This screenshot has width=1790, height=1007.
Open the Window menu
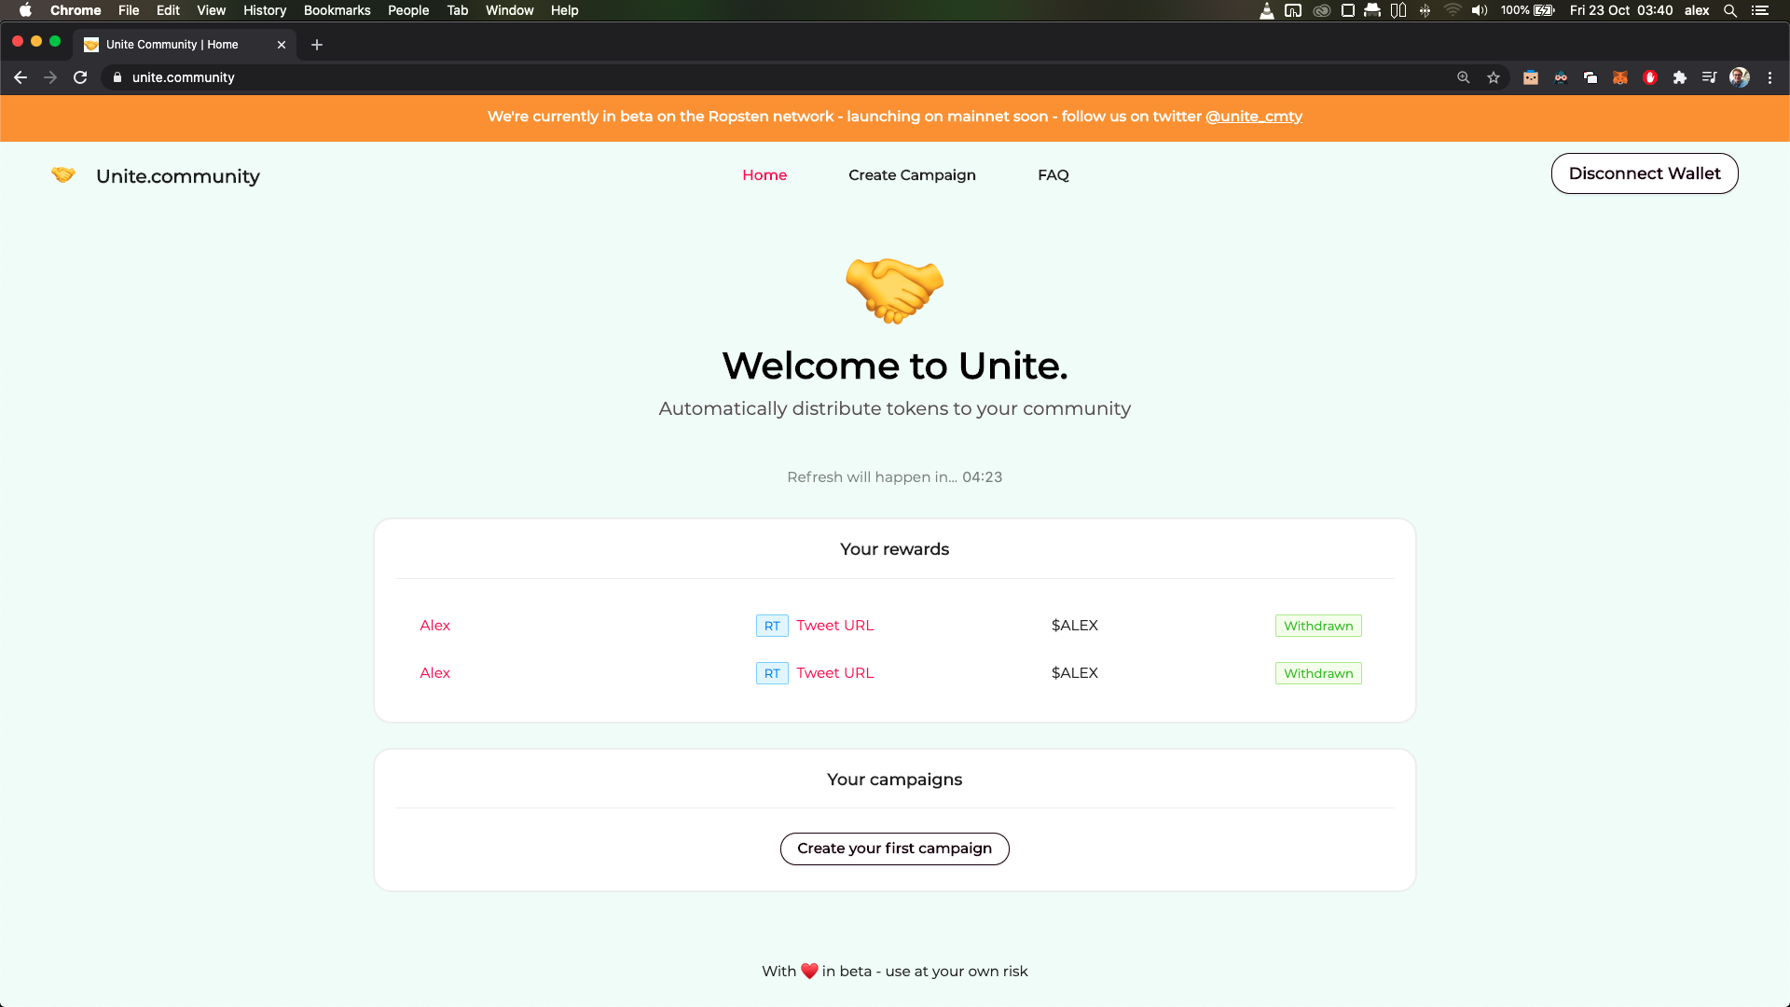click(x=510, y=10)
